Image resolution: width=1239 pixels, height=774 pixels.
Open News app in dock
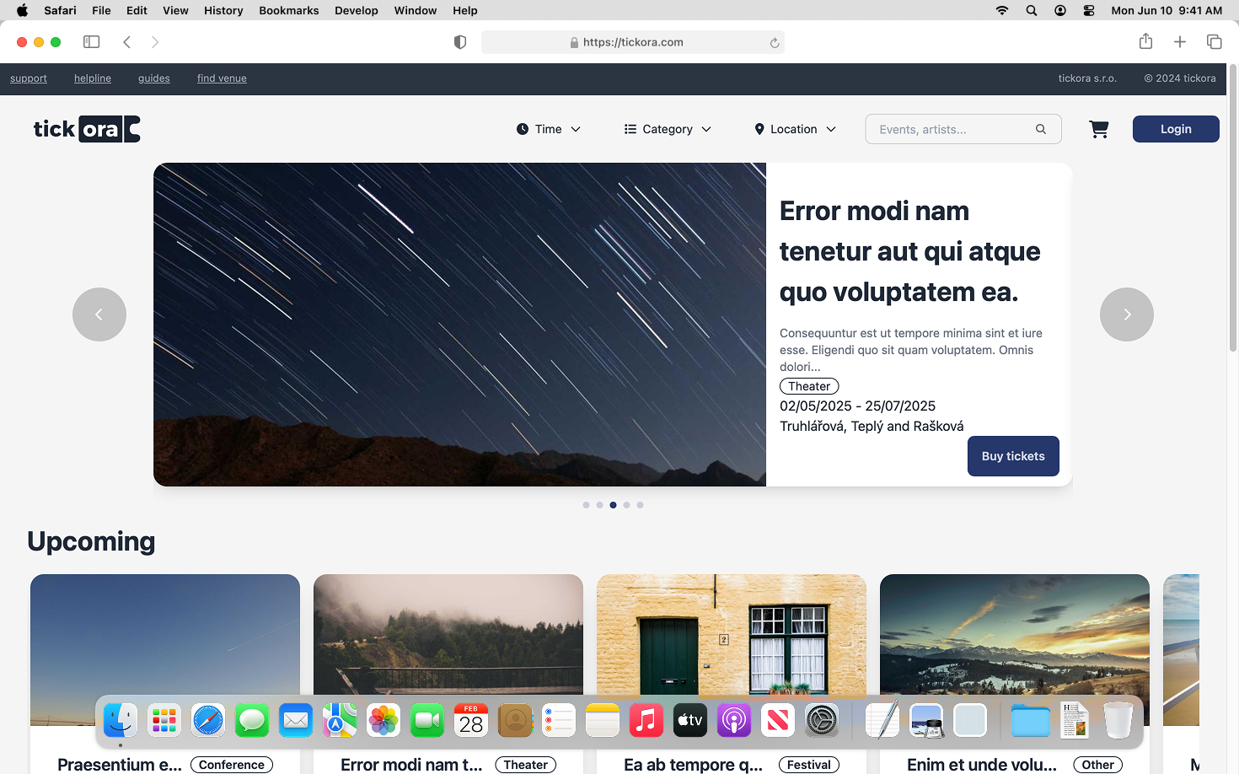click(778, 720)
